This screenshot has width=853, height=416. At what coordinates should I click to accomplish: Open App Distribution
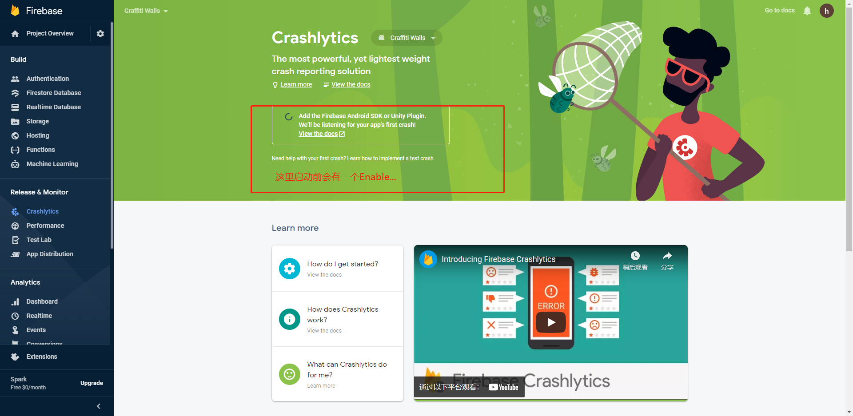[x=50, y=254]
